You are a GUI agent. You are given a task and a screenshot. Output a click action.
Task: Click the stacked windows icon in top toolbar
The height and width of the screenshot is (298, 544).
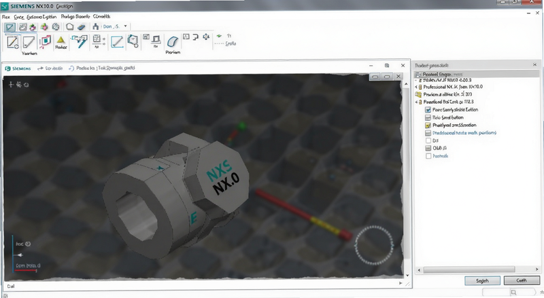(23, 26)
